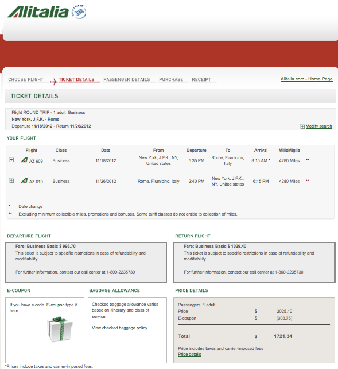
Task: Click flight number AZ 610
Action: point(36,182)
